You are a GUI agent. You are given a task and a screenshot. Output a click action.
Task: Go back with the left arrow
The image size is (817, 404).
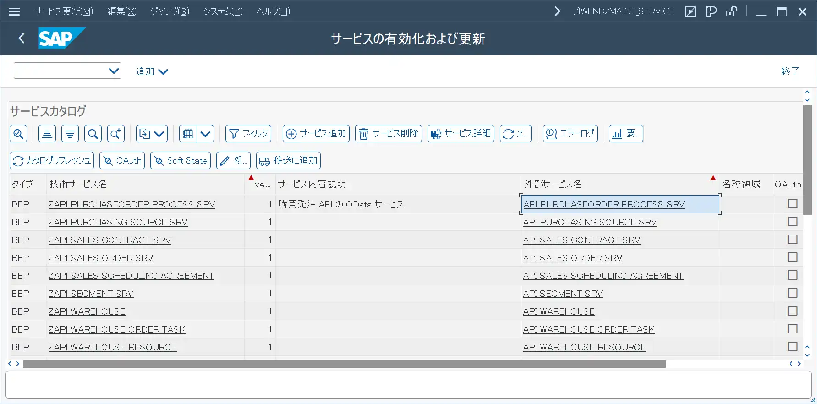(x=22, y=38)
